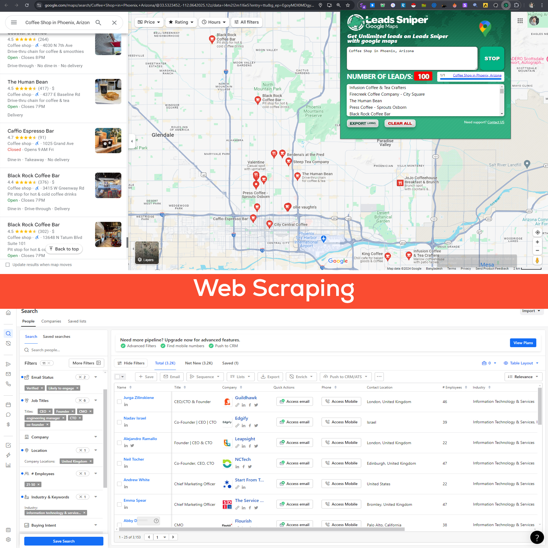Open the calls phone icon in sidebar
The image size is (548, 548).
point(8,384)
